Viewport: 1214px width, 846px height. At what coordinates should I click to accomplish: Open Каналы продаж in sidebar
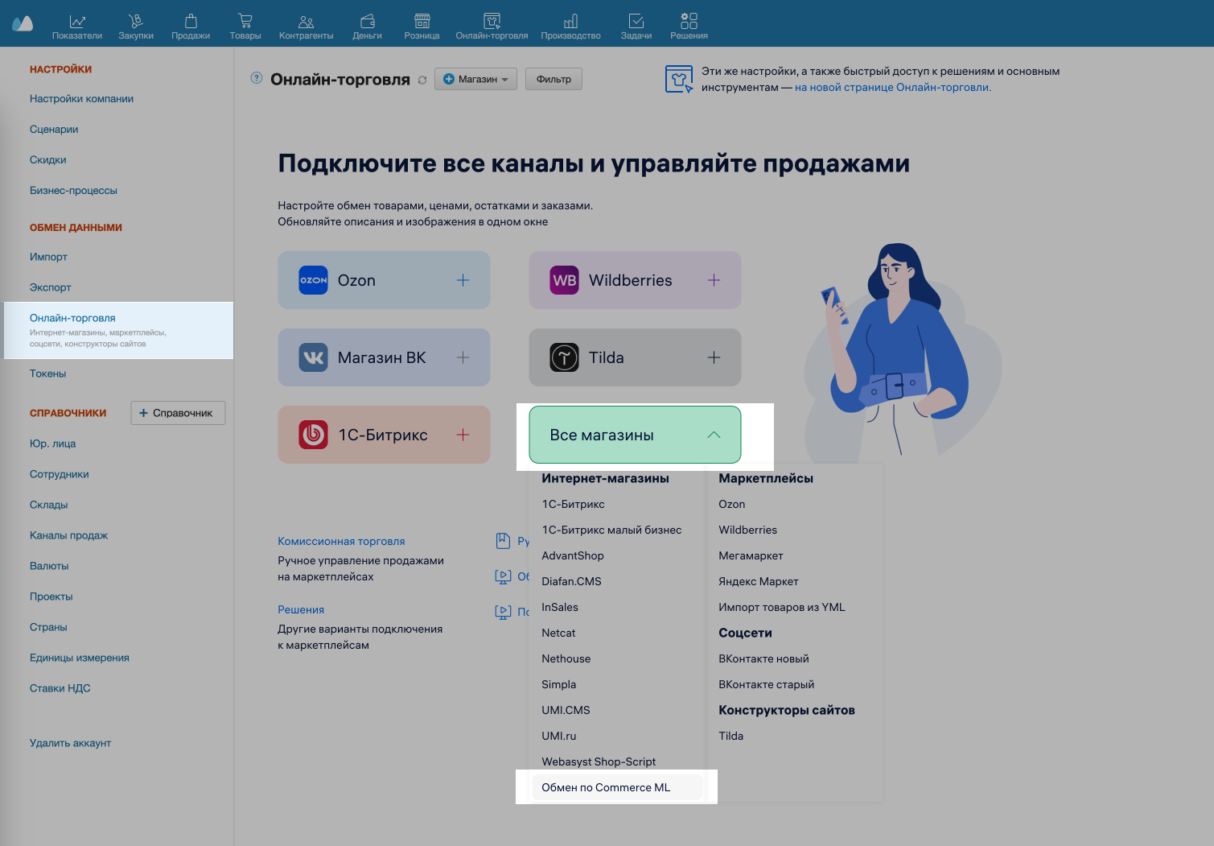pyautogui.click(x=68, y=535)
